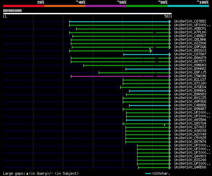Select the UniRef100_A7QEG4 label
212x176 pixels.
(x=190, y=87)
